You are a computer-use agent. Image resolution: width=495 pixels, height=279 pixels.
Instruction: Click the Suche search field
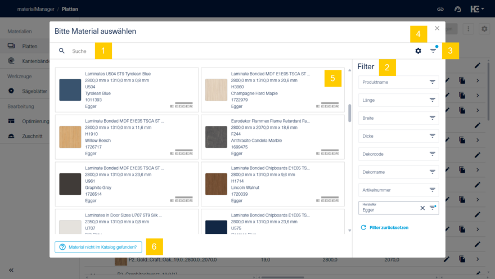click(79, 51)
